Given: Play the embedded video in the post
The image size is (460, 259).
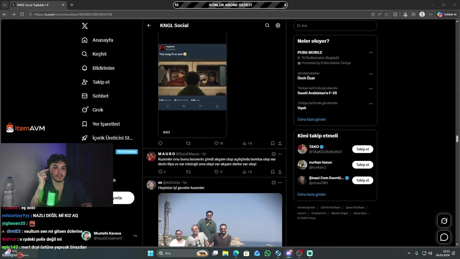Looking at the screenshot, I should point(192,85).
